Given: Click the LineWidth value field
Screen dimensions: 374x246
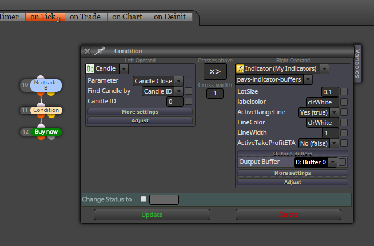Looking at the screenshot, I should tap(331, 133).
